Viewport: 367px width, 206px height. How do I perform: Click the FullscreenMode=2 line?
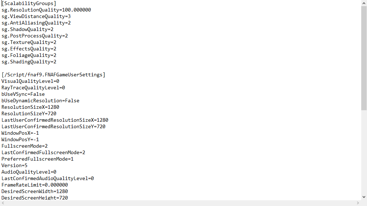coord(25,146)
